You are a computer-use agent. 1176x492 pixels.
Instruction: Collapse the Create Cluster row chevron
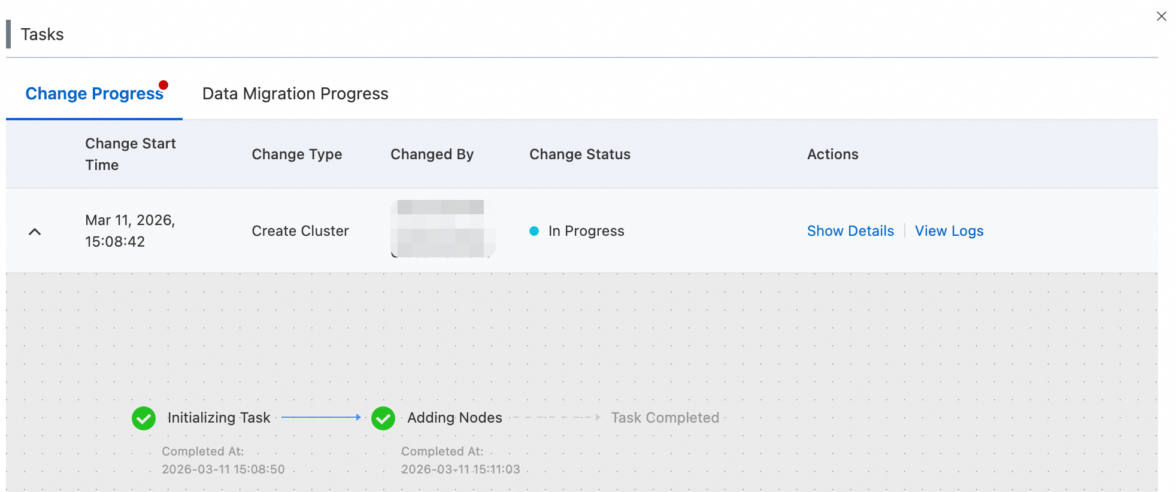(x=35, y=232)
